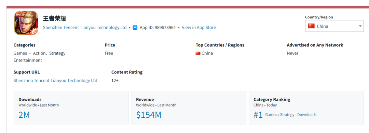Open the Support URL Shenzhen Tencent link
The image size is (369, 133).
coord(55,81)
